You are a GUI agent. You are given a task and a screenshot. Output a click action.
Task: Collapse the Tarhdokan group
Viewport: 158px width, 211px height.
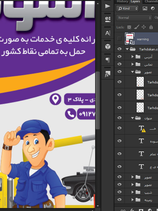(x=127, y=49)
